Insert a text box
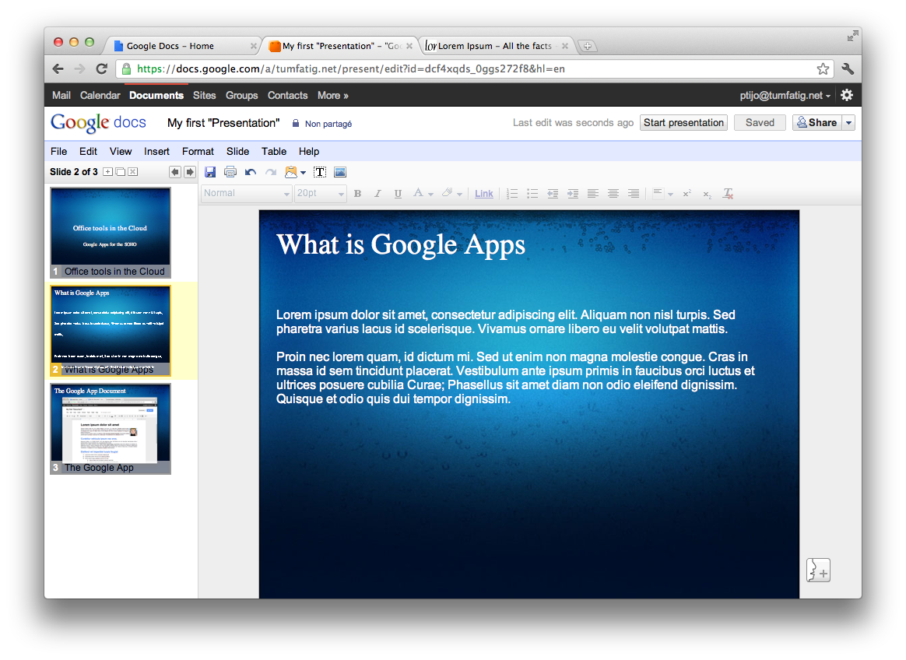The image size is (906, 660). (x=320, y=172)
